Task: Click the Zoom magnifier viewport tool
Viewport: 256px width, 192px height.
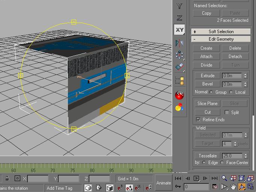Action: point(224,178)
